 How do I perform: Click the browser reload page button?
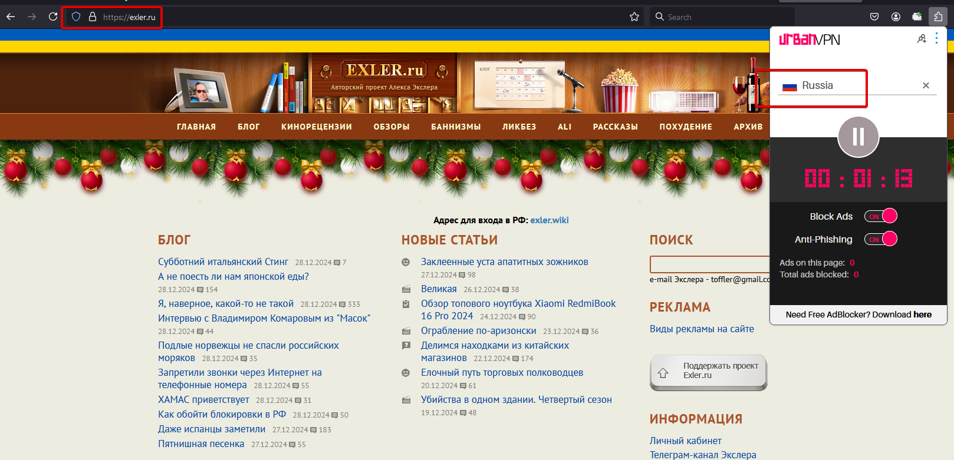click(x=53, y=17)
